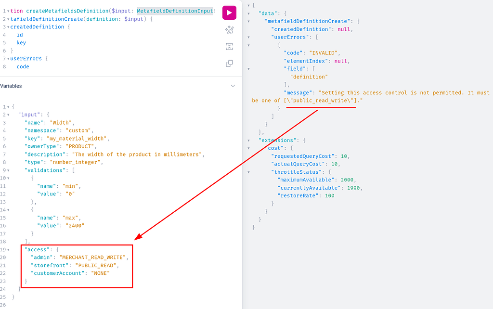Viewport: 493px width, 309px height.
Task: Collapse the "extensions" section of the response
Action: (x=248, y=140)
